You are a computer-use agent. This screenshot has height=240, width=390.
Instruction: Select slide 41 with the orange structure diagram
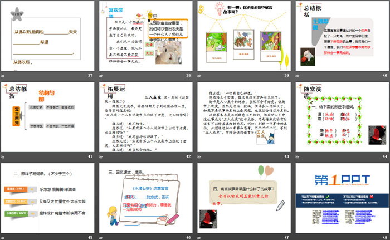[47, 117]
